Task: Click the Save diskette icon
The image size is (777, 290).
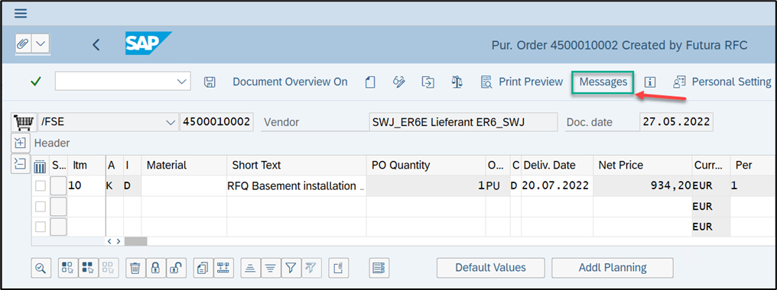Action: coord(210,82)
